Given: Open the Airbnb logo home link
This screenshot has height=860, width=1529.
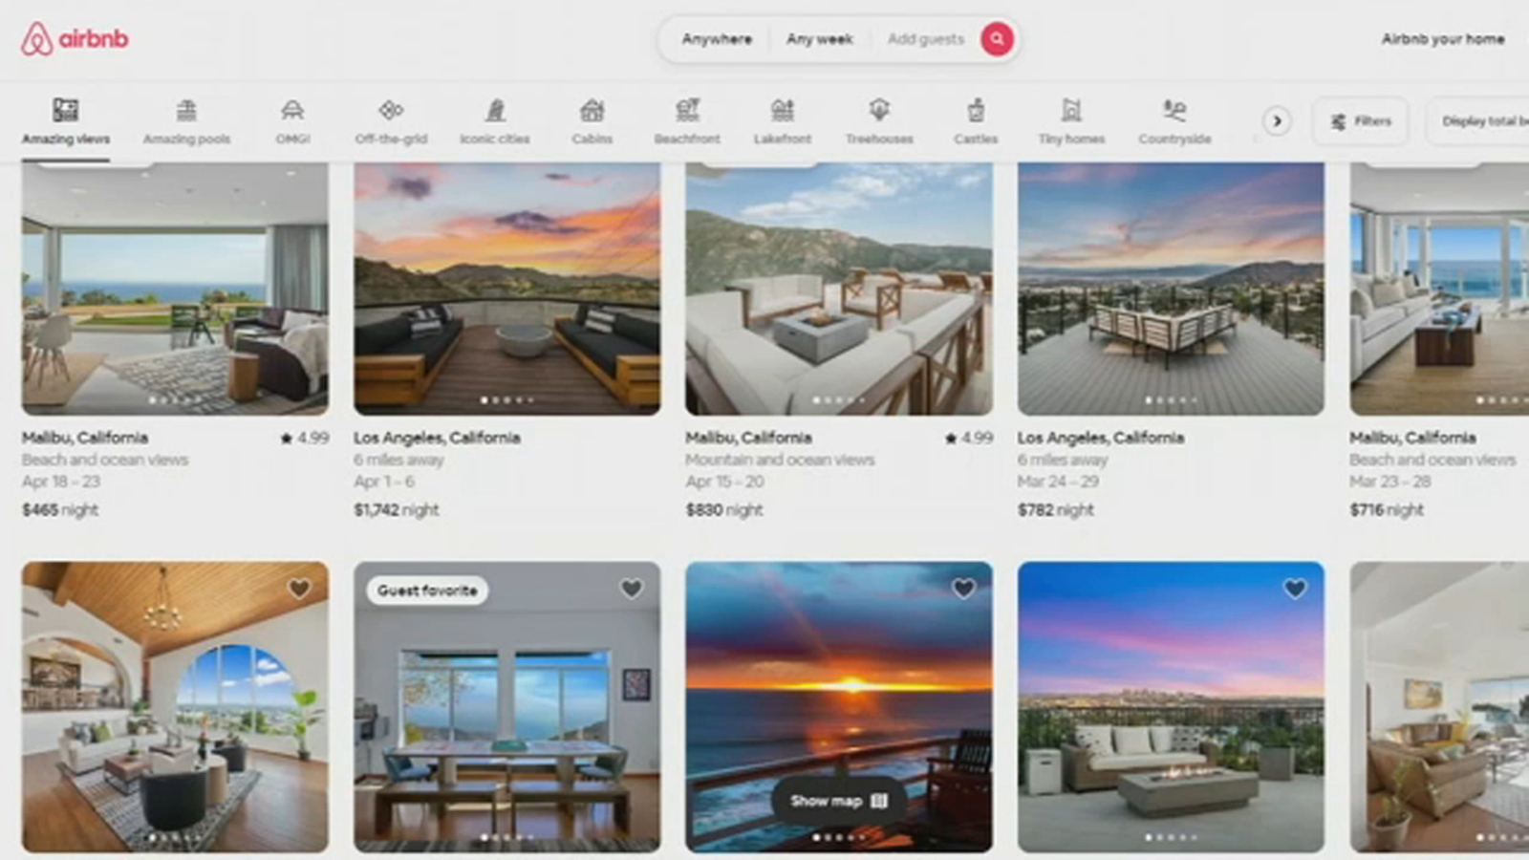Looking at the screenshot, I should click(75, 39).
